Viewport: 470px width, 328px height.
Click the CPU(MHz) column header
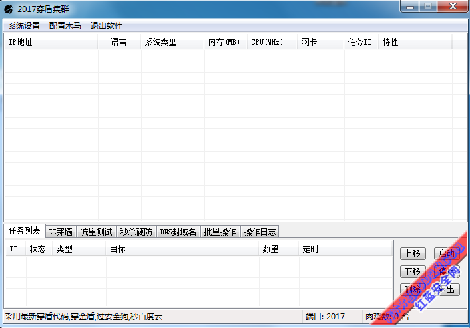272,42
